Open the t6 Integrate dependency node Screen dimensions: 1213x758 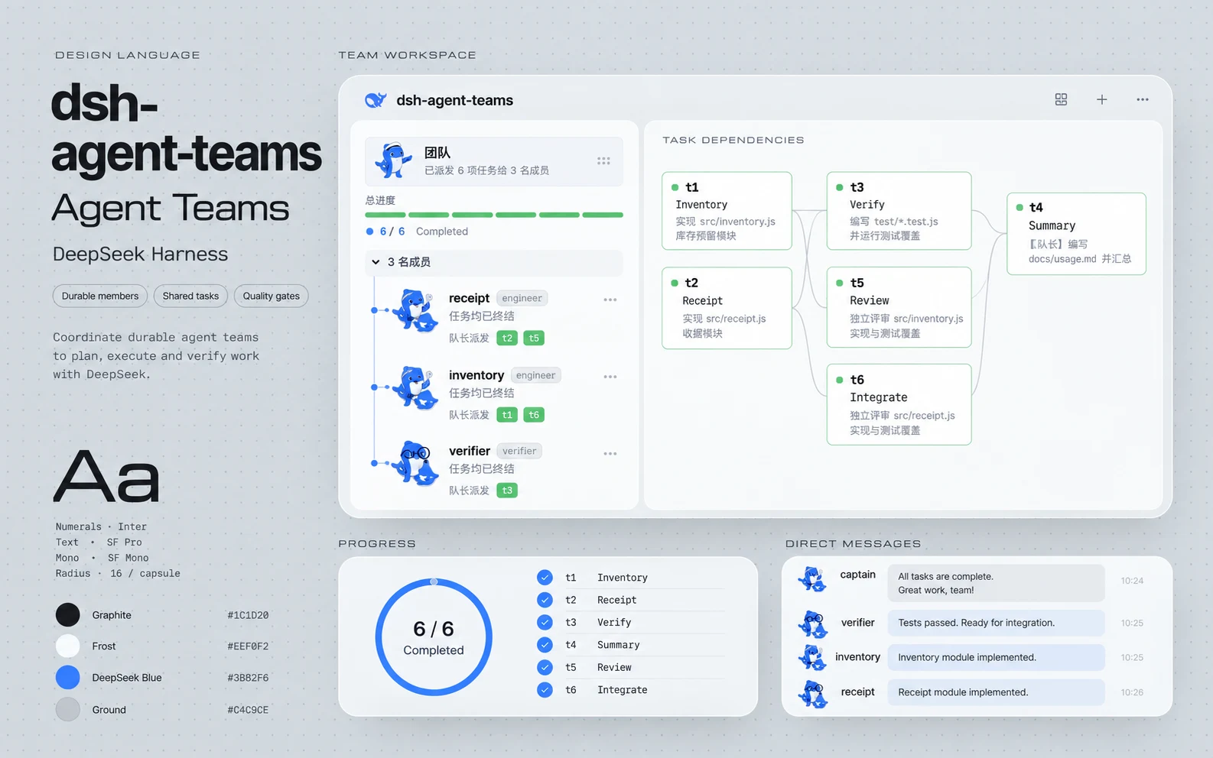click(x=899, y=404)
